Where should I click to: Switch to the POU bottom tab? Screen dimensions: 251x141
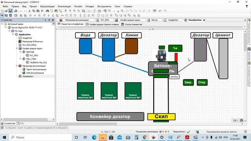(20, 123)
